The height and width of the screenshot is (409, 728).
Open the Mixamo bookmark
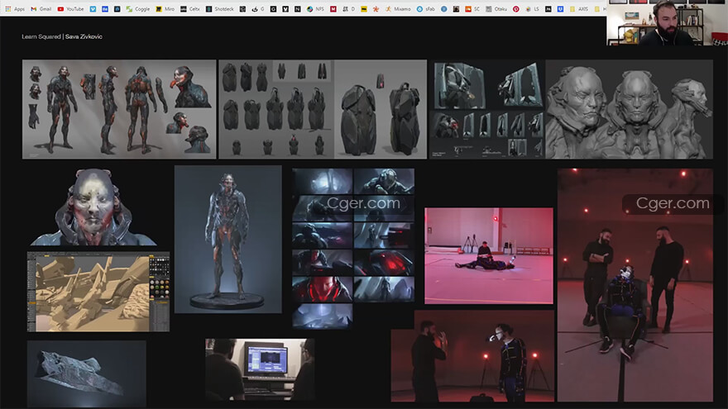(398, 9)
